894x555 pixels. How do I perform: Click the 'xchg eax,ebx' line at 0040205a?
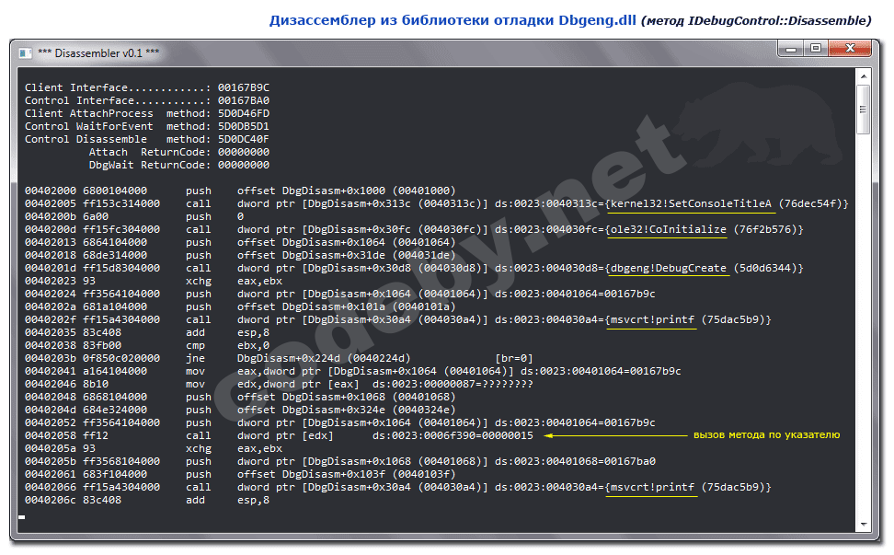point(154,448)
